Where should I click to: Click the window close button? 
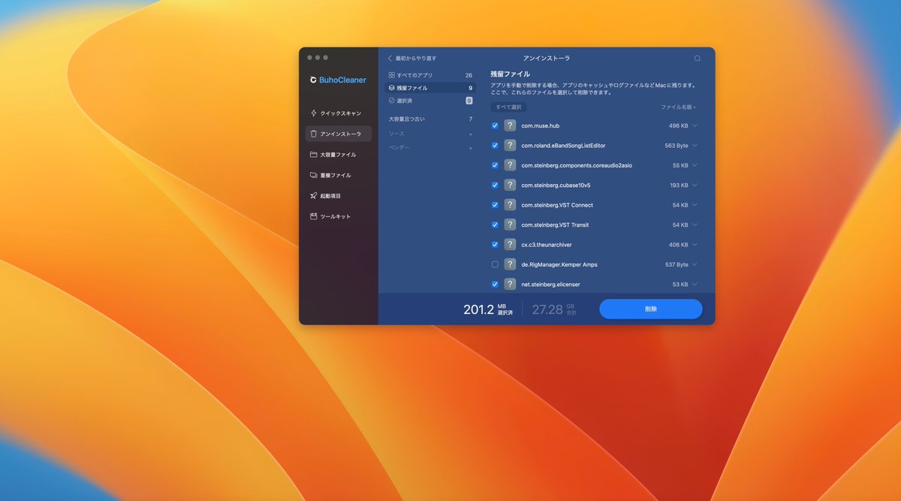point(309,58)
